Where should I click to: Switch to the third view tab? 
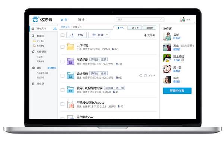click(x=149, y=28)
